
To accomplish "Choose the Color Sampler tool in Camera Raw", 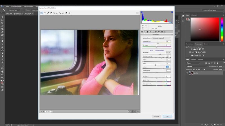I will point(51,13).
